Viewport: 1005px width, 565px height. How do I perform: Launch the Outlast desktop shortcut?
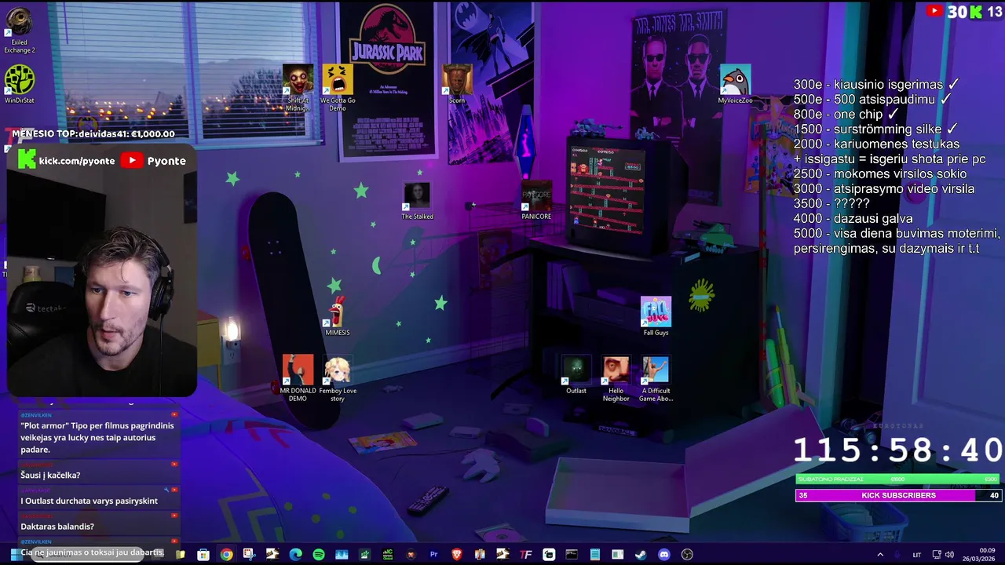[576, 374]
